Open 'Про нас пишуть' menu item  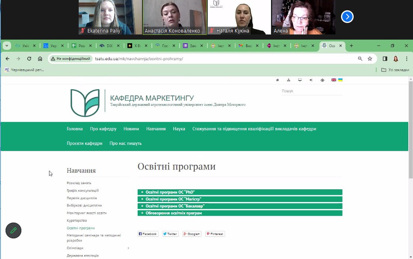tap(126, 143)
